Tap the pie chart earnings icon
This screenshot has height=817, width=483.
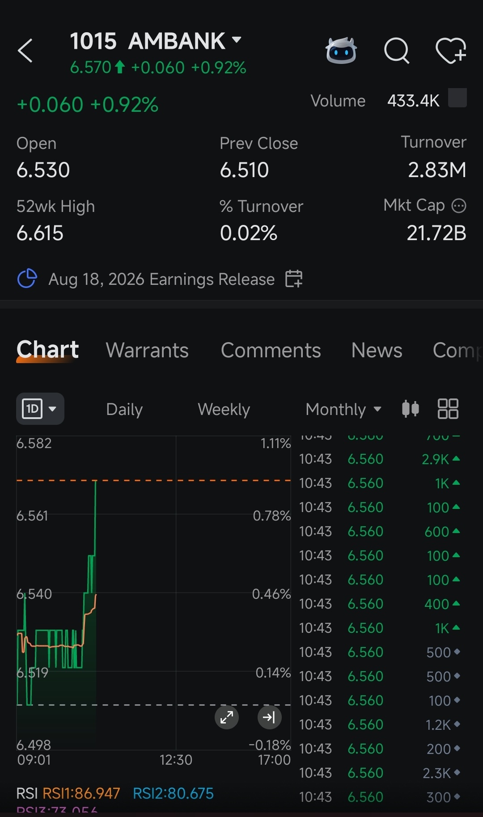point(27,279)
